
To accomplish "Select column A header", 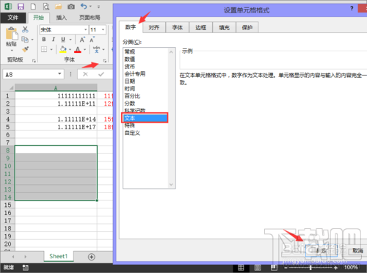I will click(x=56, y=87).
